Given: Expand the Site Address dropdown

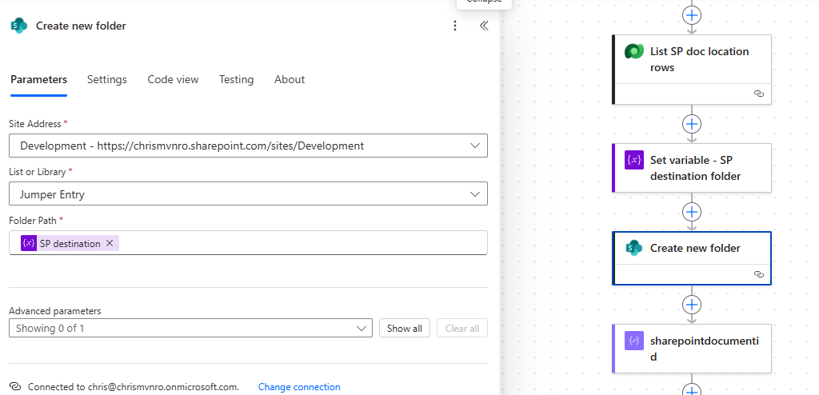Looking at the screenshot, I should pos(475,146).
